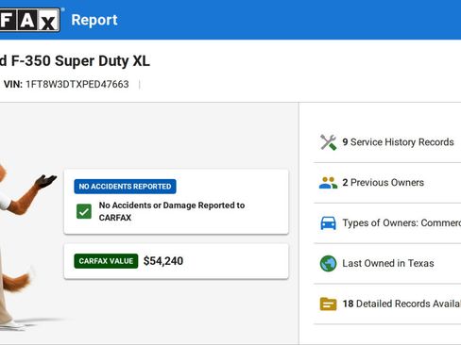Click the green checkmark box icon

pos(84,211)
